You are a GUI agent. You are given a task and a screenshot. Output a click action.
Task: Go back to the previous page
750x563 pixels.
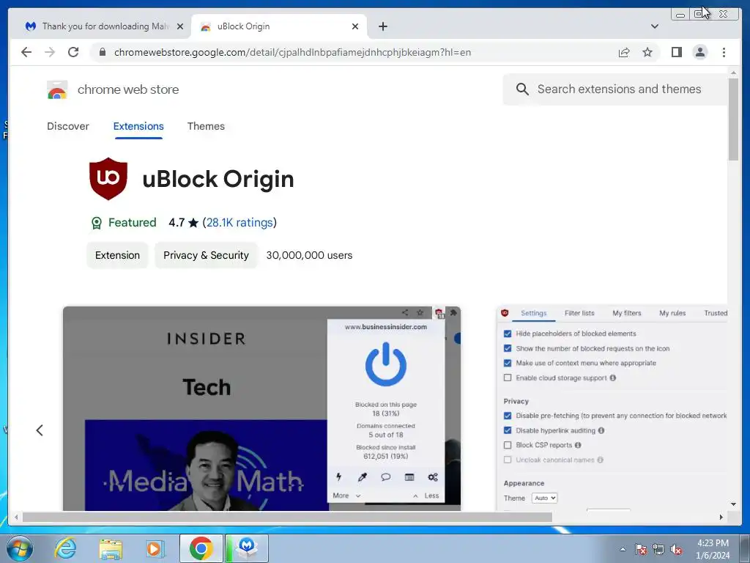26,52
